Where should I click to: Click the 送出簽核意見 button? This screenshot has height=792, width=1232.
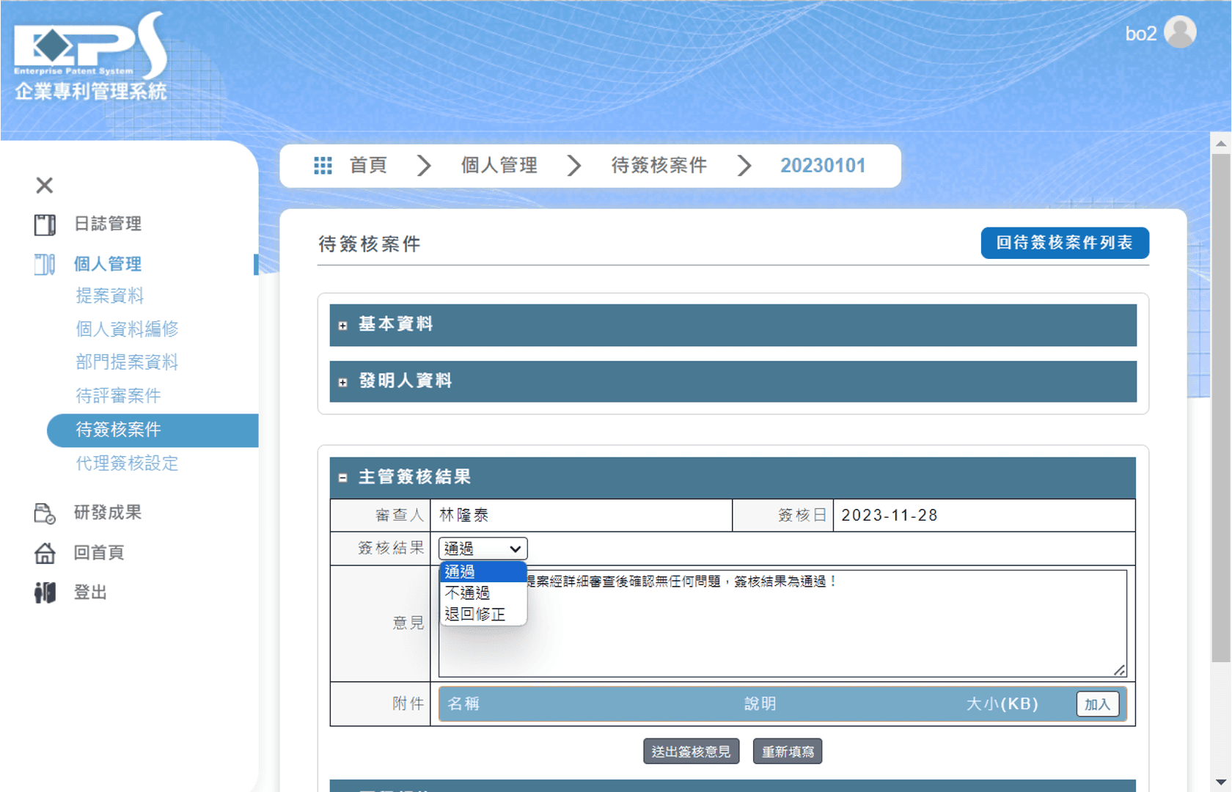[x=691, y=752]
